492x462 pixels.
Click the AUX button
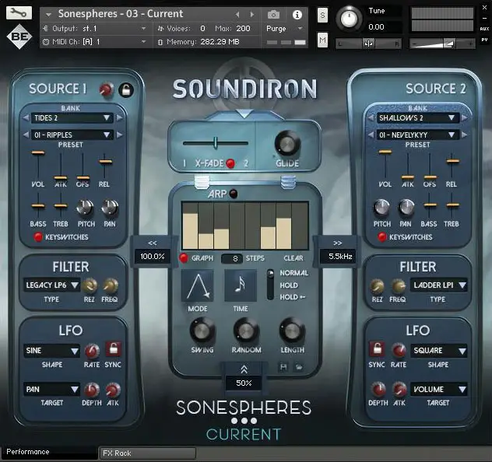(484, 29)
